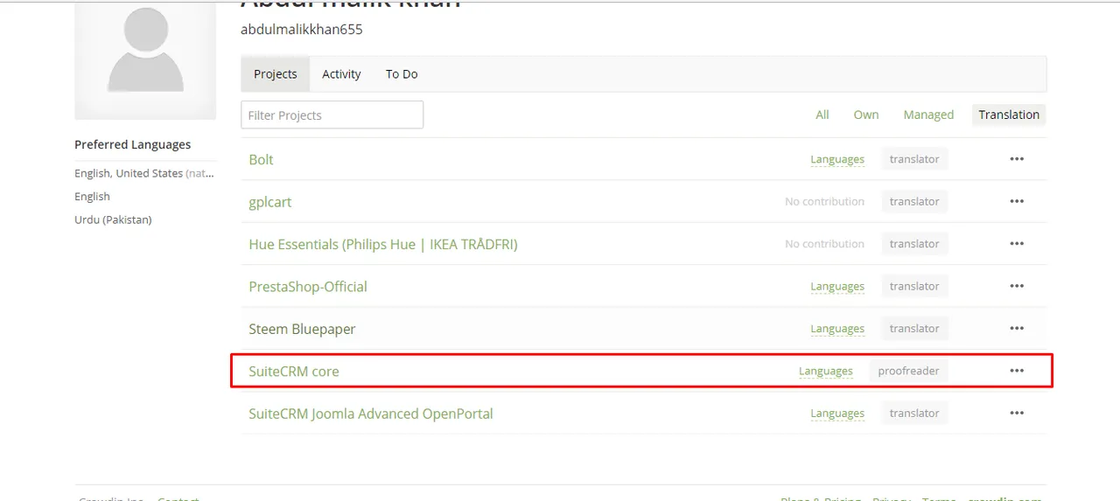Viewport: 1120px width, 501px height.
Task: Switch to the To Do tab
Action: [x=402, y=74]
